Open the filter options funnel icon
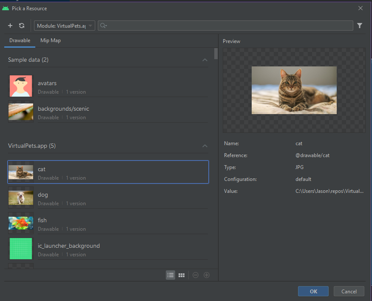This screenshot has height=301, width=372. click(x=360, y=26)
